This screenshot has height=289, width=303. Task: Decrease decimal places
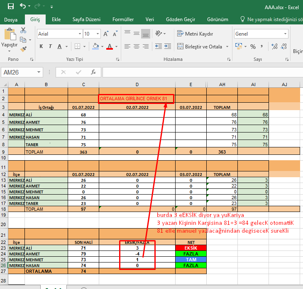tap(283, 46)
